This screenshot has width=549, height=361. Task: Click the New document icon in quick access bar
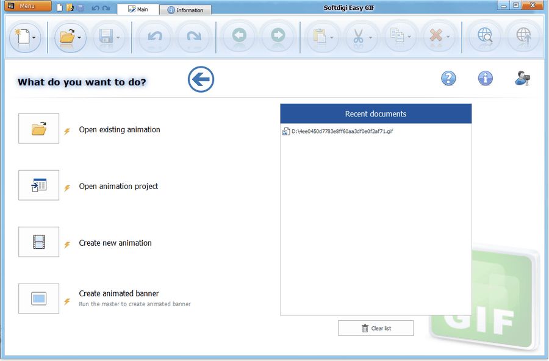60,7
